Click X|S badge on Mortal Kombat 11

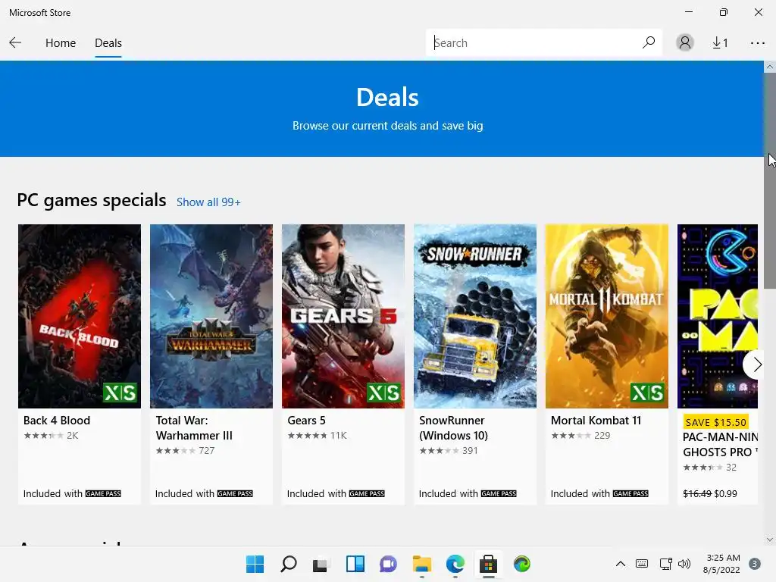click(648, 393)
